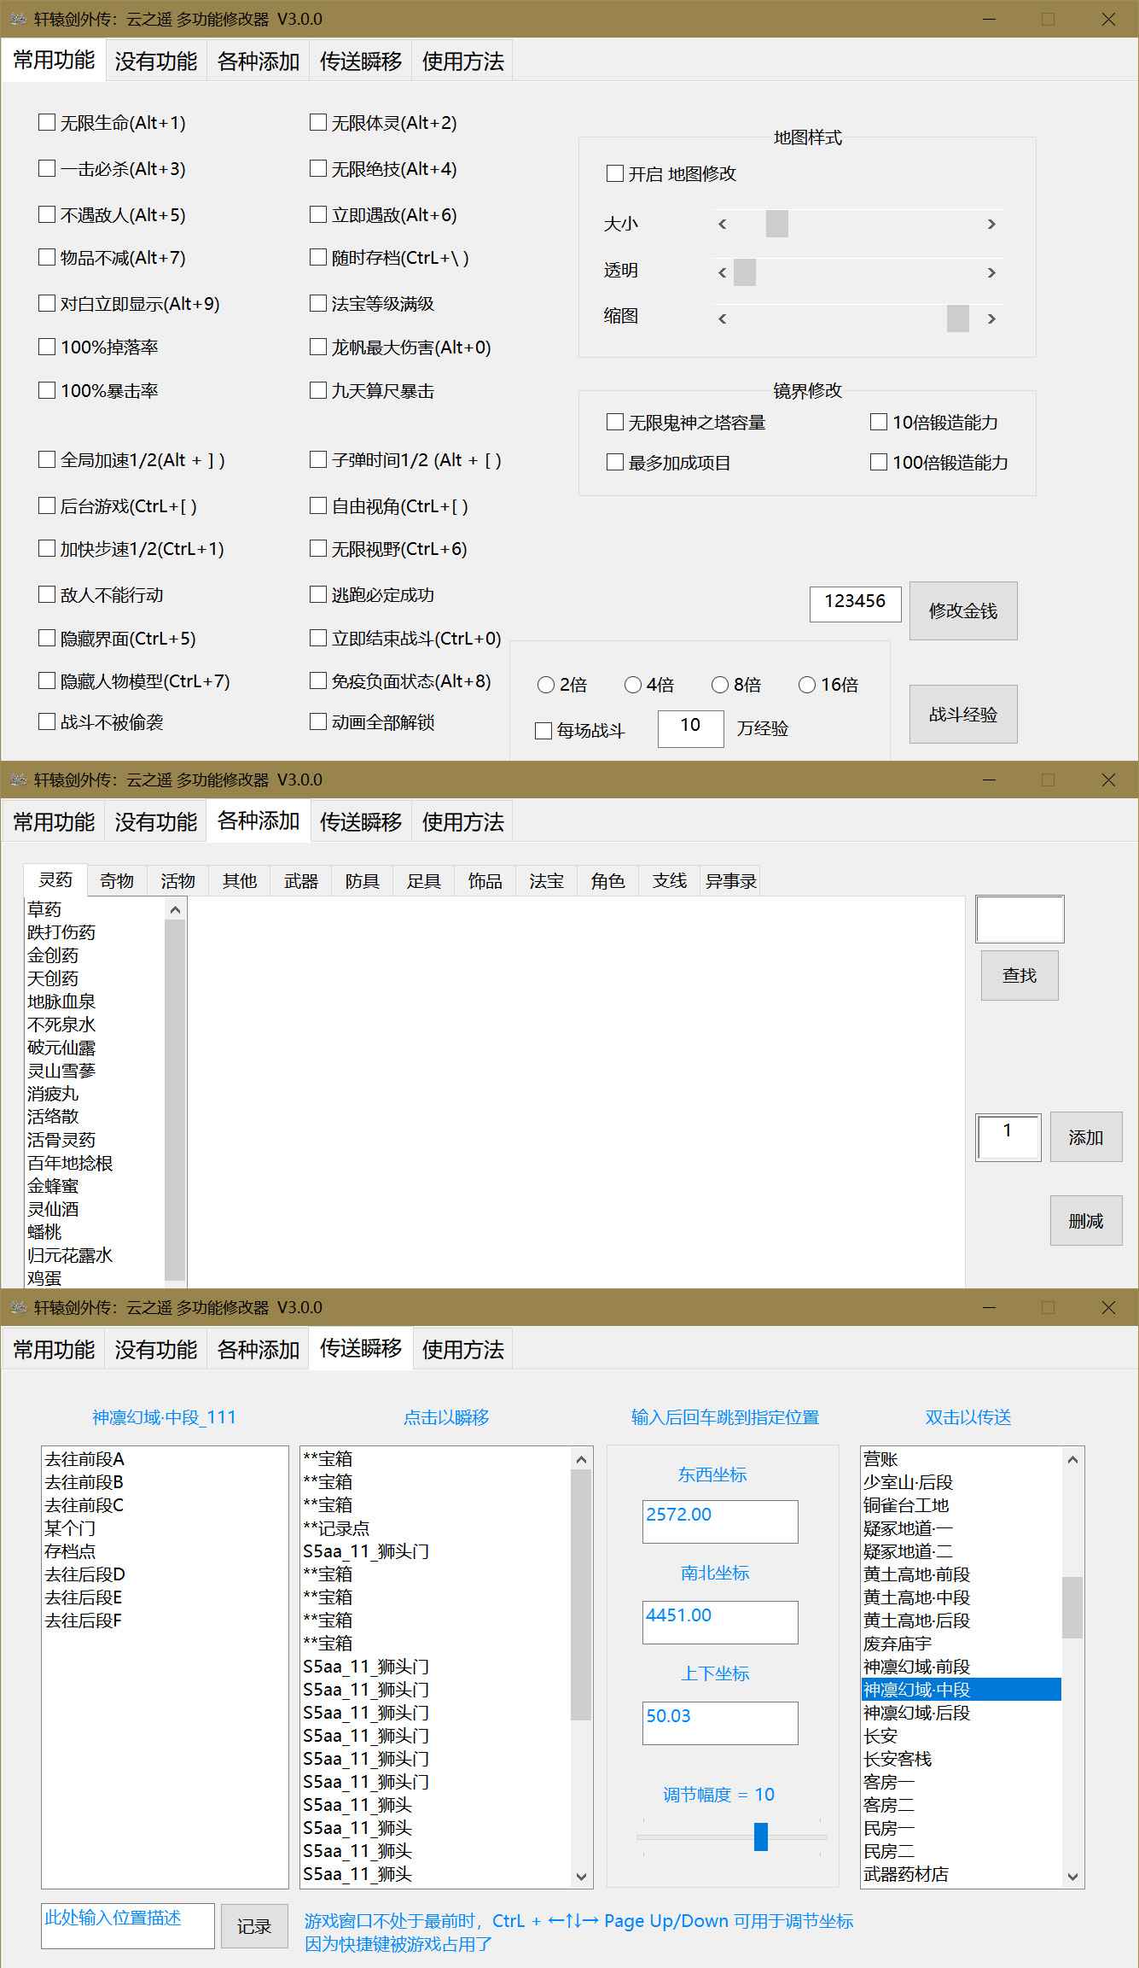Select the 8倍 experience radio button
Screen dimensions: 1139x1968
(x=720, y=685)
